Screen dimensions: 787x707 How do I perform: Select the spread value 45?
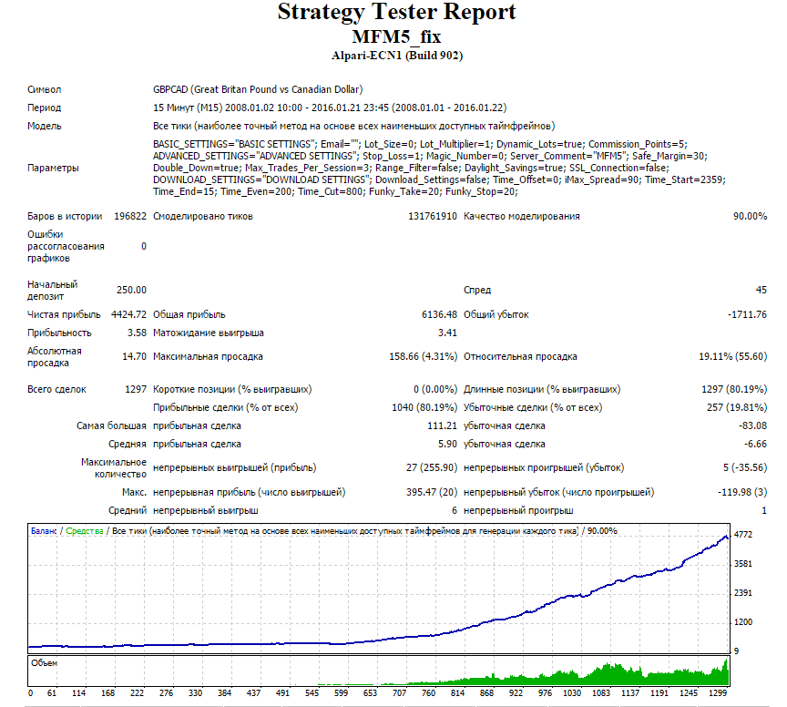click(x=761, y=291)
